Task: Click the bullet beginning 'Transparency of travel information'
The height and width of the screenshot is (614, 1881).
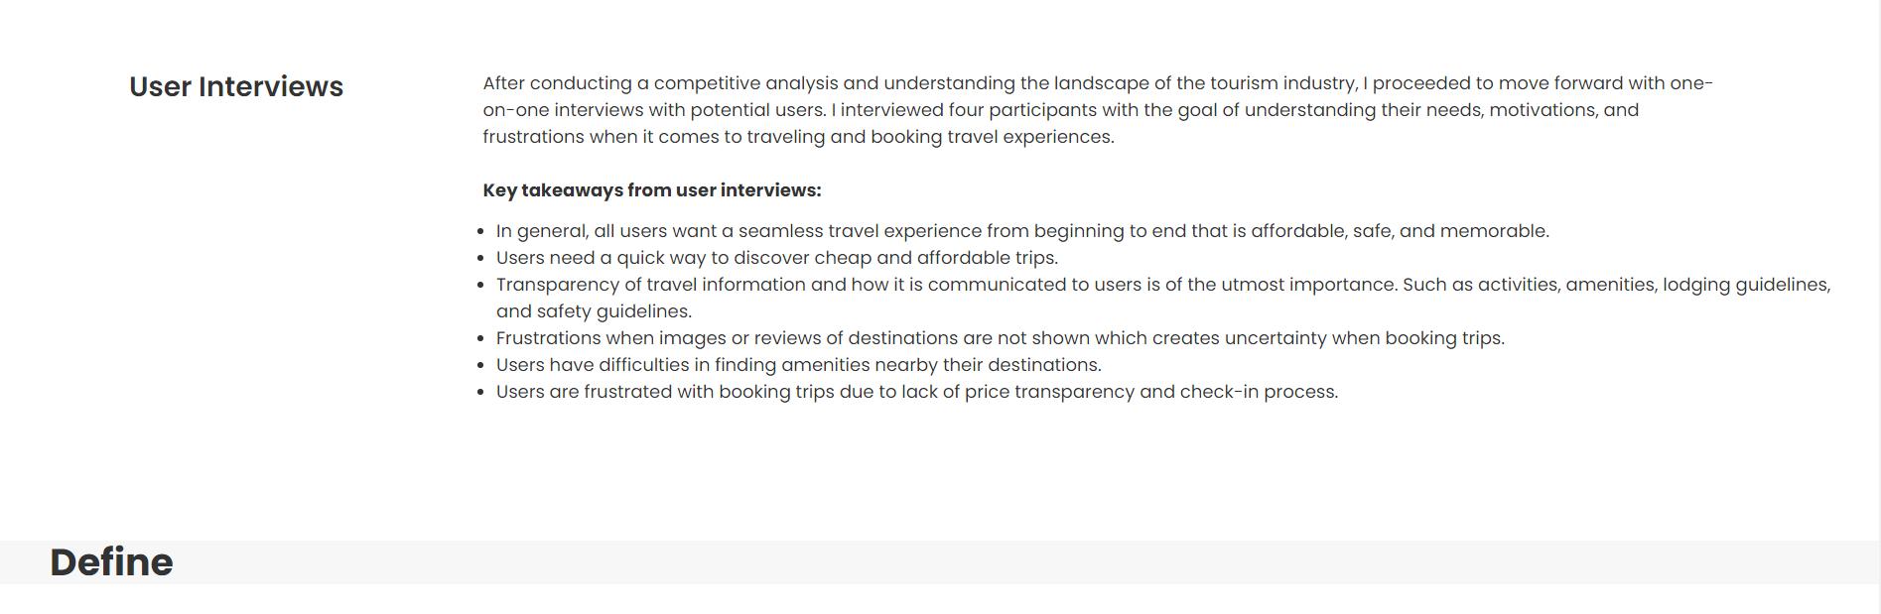Action: coord(1161,285)
